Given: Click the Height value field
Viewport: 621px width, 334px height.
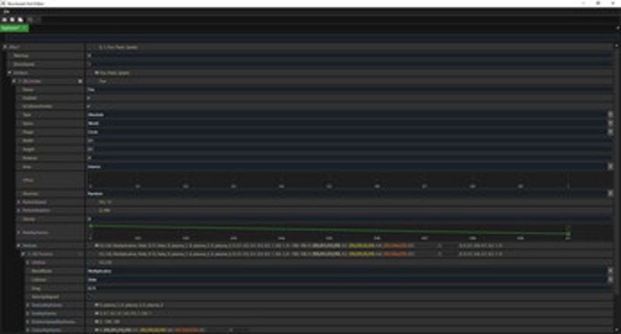Looking at the screenshot, I should tap(349, 149).
